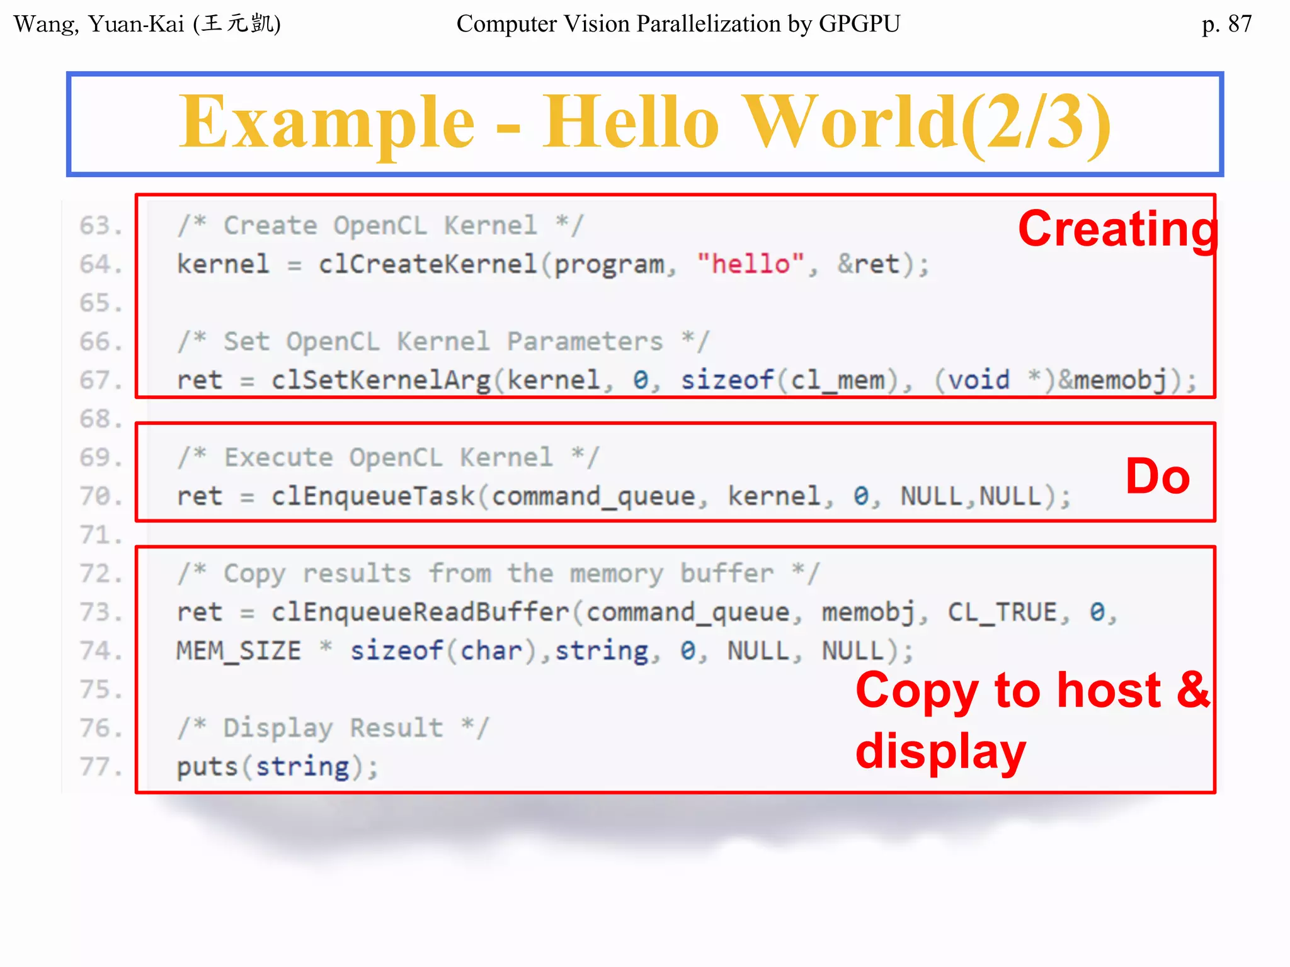Viewport: 1290px width, 967px height.
Task: Click 'kernel' variable at start of line 64
Action: [x=223, y=264]
